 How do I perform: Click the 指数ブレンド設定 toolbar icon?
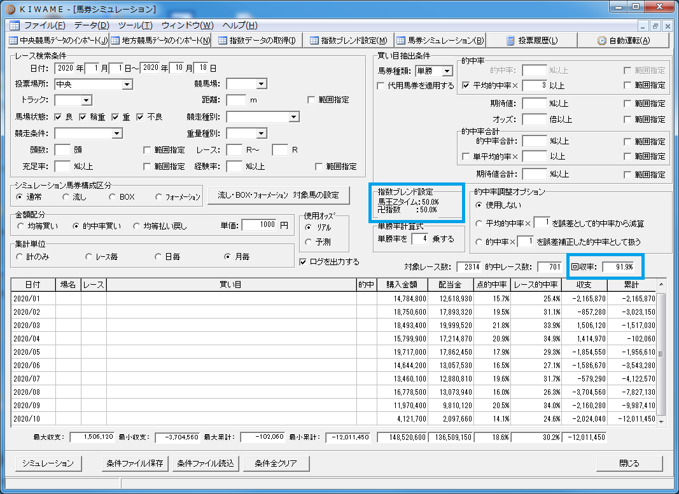click(314, 41)
